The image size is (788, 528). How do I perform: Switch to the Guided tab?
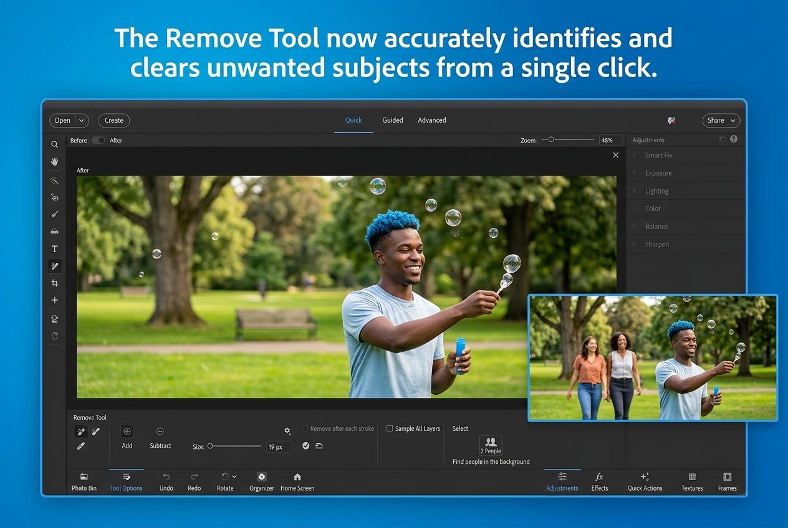393,120
